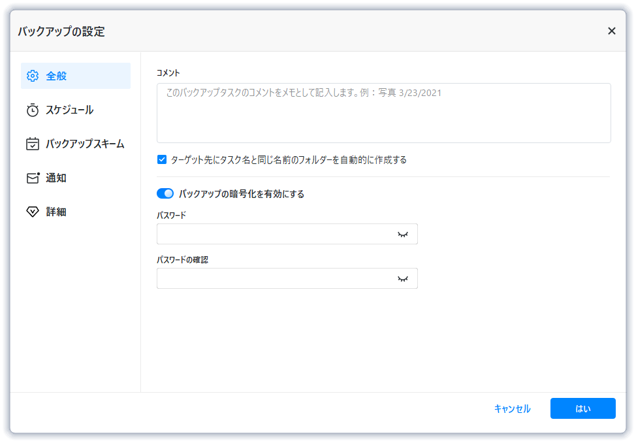The height and width of the screenshot is (443, 636).
Task: Show password using パスワード eye icon
Action: click(x=403, y=234)
